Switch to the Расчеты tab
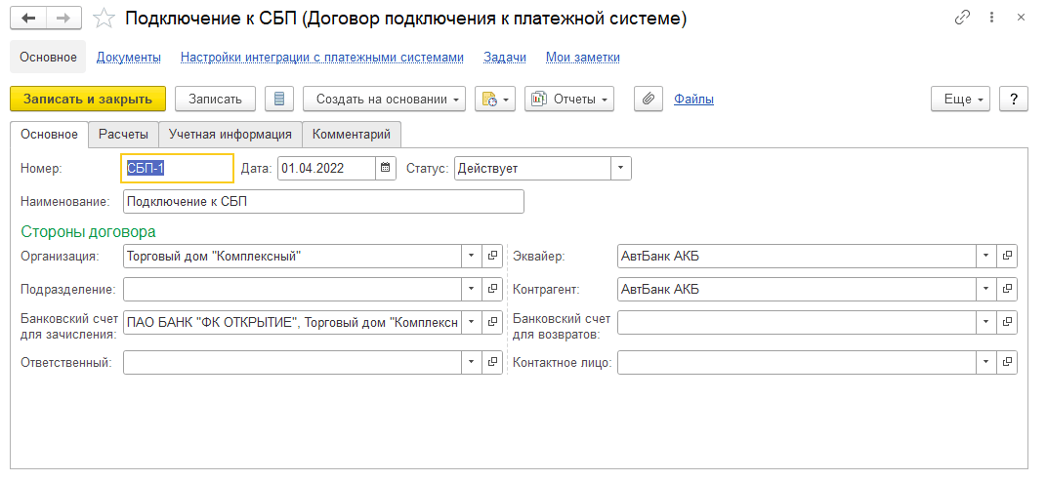This screenshot has width=1047, height=481. coord(123,134)
